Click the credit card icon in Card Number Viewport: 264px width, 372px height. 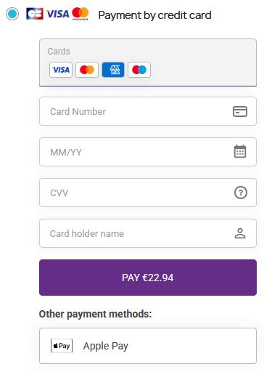tap(240, 111)
